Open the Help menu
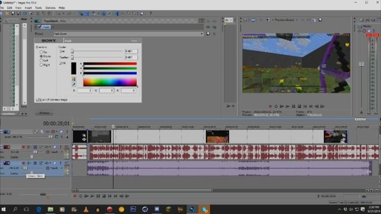This screenshot has width=381, height=214. pyautogui.click(x=62, y=8)
